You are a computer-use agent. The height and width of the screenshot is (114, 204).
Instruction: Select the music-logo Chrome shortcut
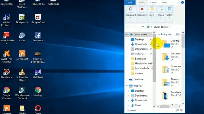tap(38, 92)
